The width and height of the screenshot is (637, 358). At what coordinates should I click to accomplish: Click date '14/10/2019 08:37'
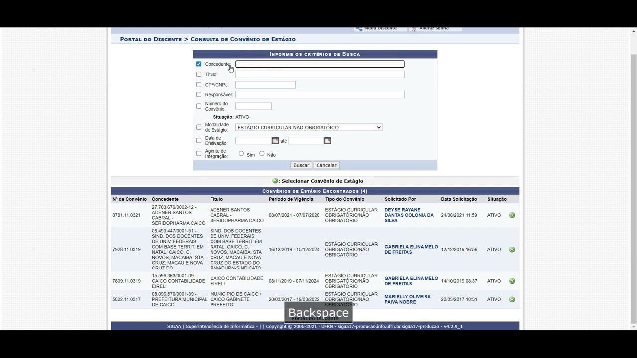coord(459,281)
